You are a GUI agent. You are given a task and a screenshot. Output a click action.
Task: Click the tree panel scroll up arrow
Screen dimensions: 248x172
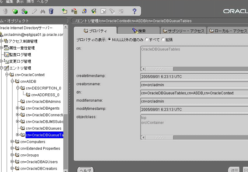(66, 27)
